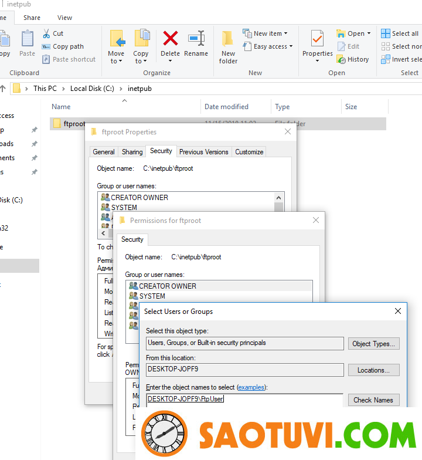422x460 pixels.
Task: Click Copy path in Clipboard group
Action: point(63,46)
